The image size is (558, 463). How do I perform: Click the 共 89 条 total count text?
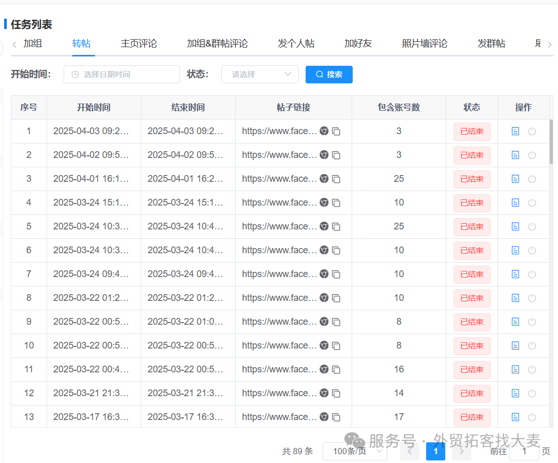(297, 451)
